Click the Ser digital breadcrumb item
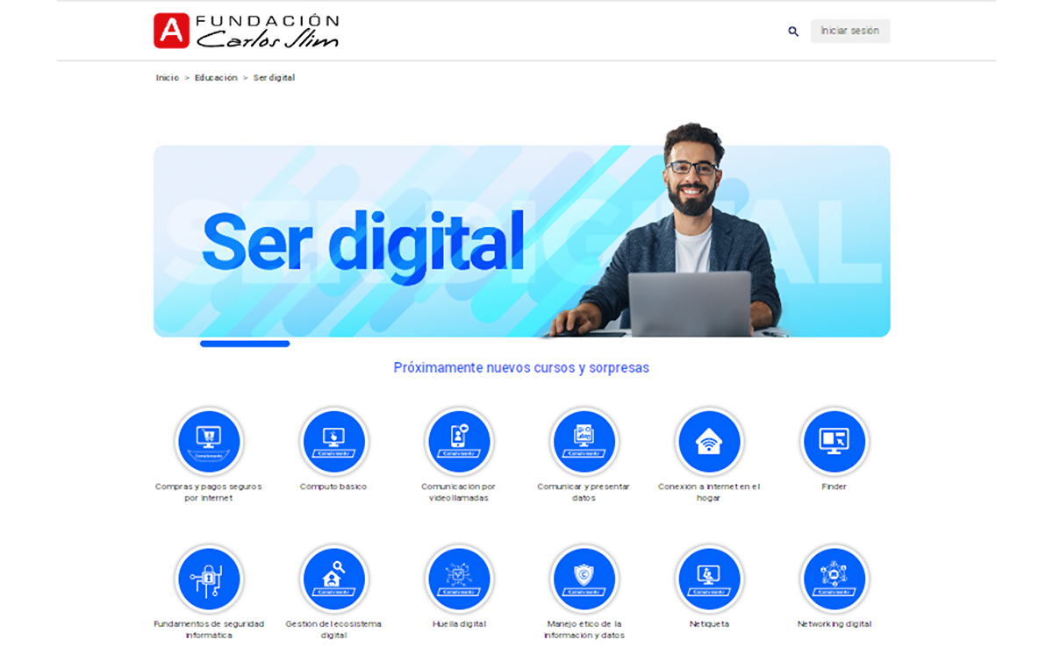Image resolution: width=1053 pixels, height=654 pixels. point(274,78)
